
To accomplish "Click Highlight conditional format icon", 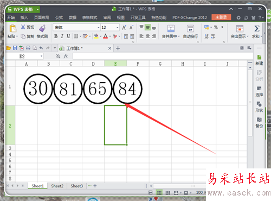I will (240, 28).
